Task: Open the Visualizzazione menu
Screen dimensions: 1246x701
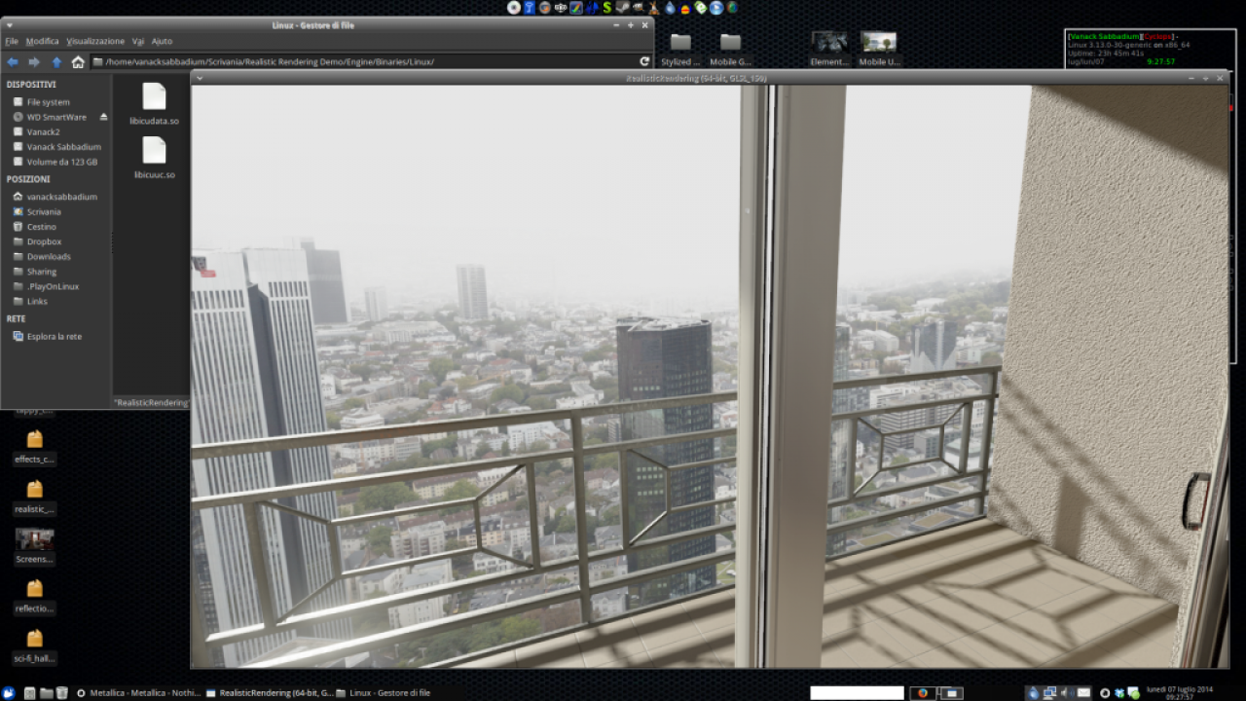Action: click(95, 41)
